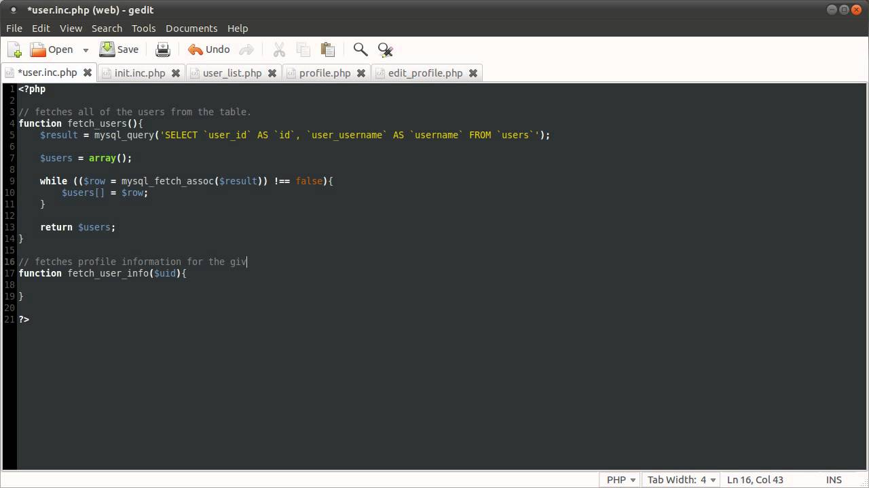
Task: Close the profile.php tab
Action: click(x=361, y=73)
